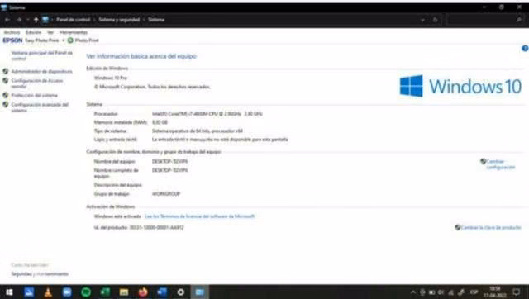This screenshot has height=299, width=529.
Task: Open the Archivo menu
Action: (x=12, y=32)
